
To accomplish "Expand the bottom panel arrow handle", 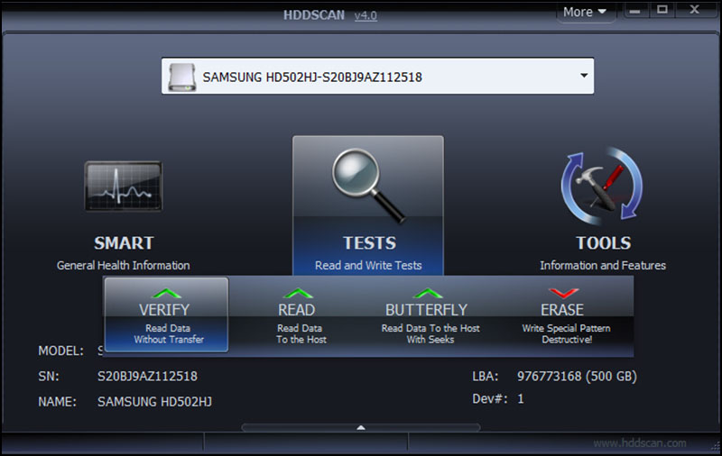I will pos(361,427).
